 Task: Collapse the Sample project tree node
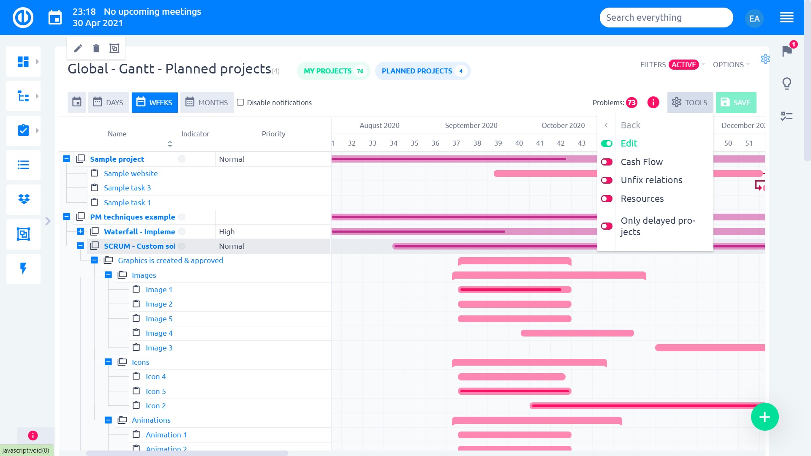coord(66,159)
